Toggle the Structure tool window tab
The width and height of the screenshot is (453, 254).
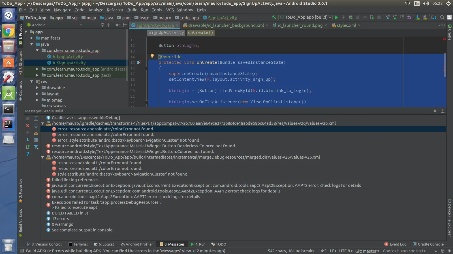[20, 63]
